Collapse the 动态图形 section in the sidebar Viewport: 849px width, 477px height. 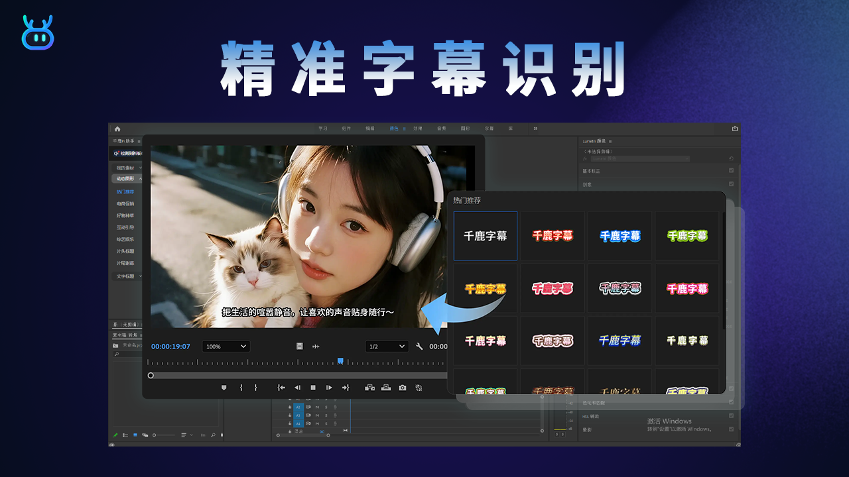coord(141,178)
